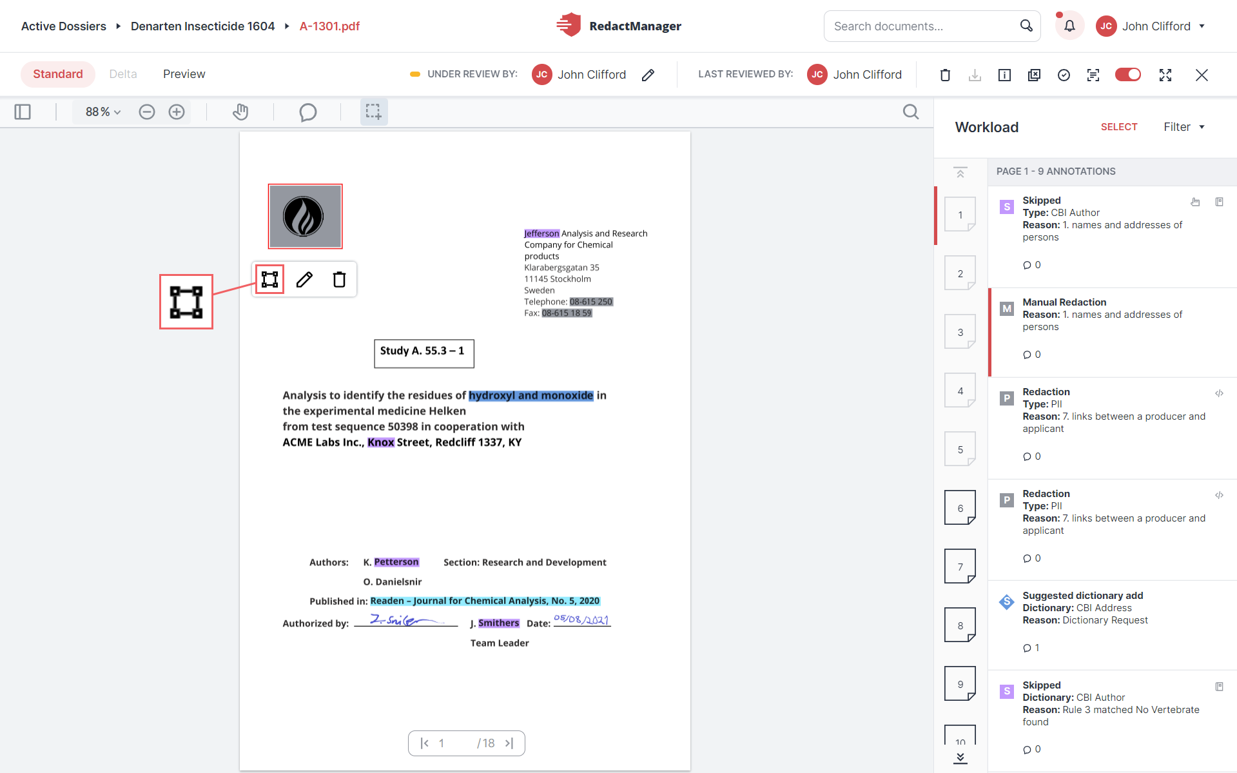Select the hand pan tool

[x=240, y=112]
